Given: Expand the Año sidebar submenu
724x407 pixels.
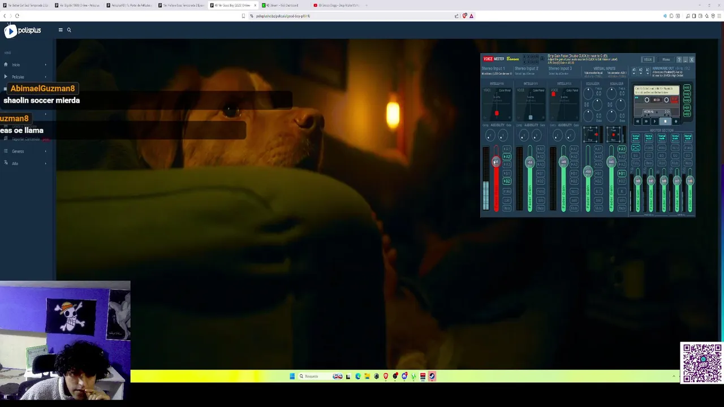Looking at the screenshot, I should tap(45, 163).
